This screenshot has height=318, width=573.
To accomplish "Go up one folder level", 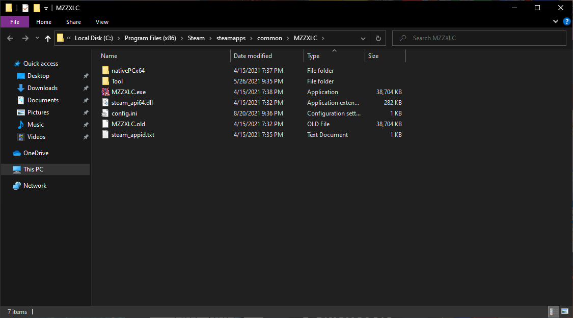I will point(48,38).
